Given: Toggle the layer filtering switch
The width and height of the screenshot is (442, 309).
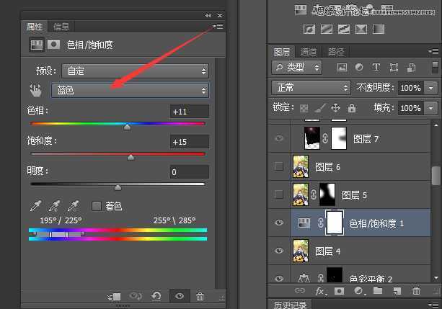Looking at the screenshot, I should [436, 68].
